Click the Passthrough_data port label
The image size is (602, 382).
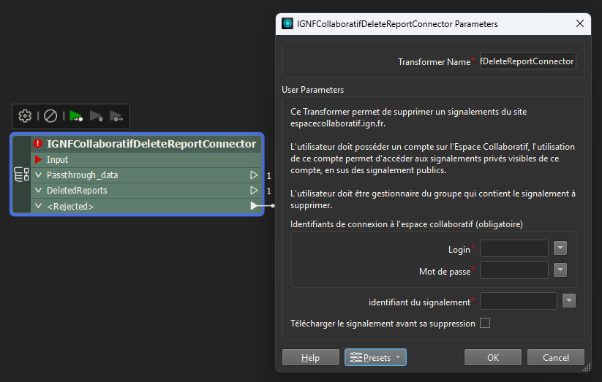82,175
